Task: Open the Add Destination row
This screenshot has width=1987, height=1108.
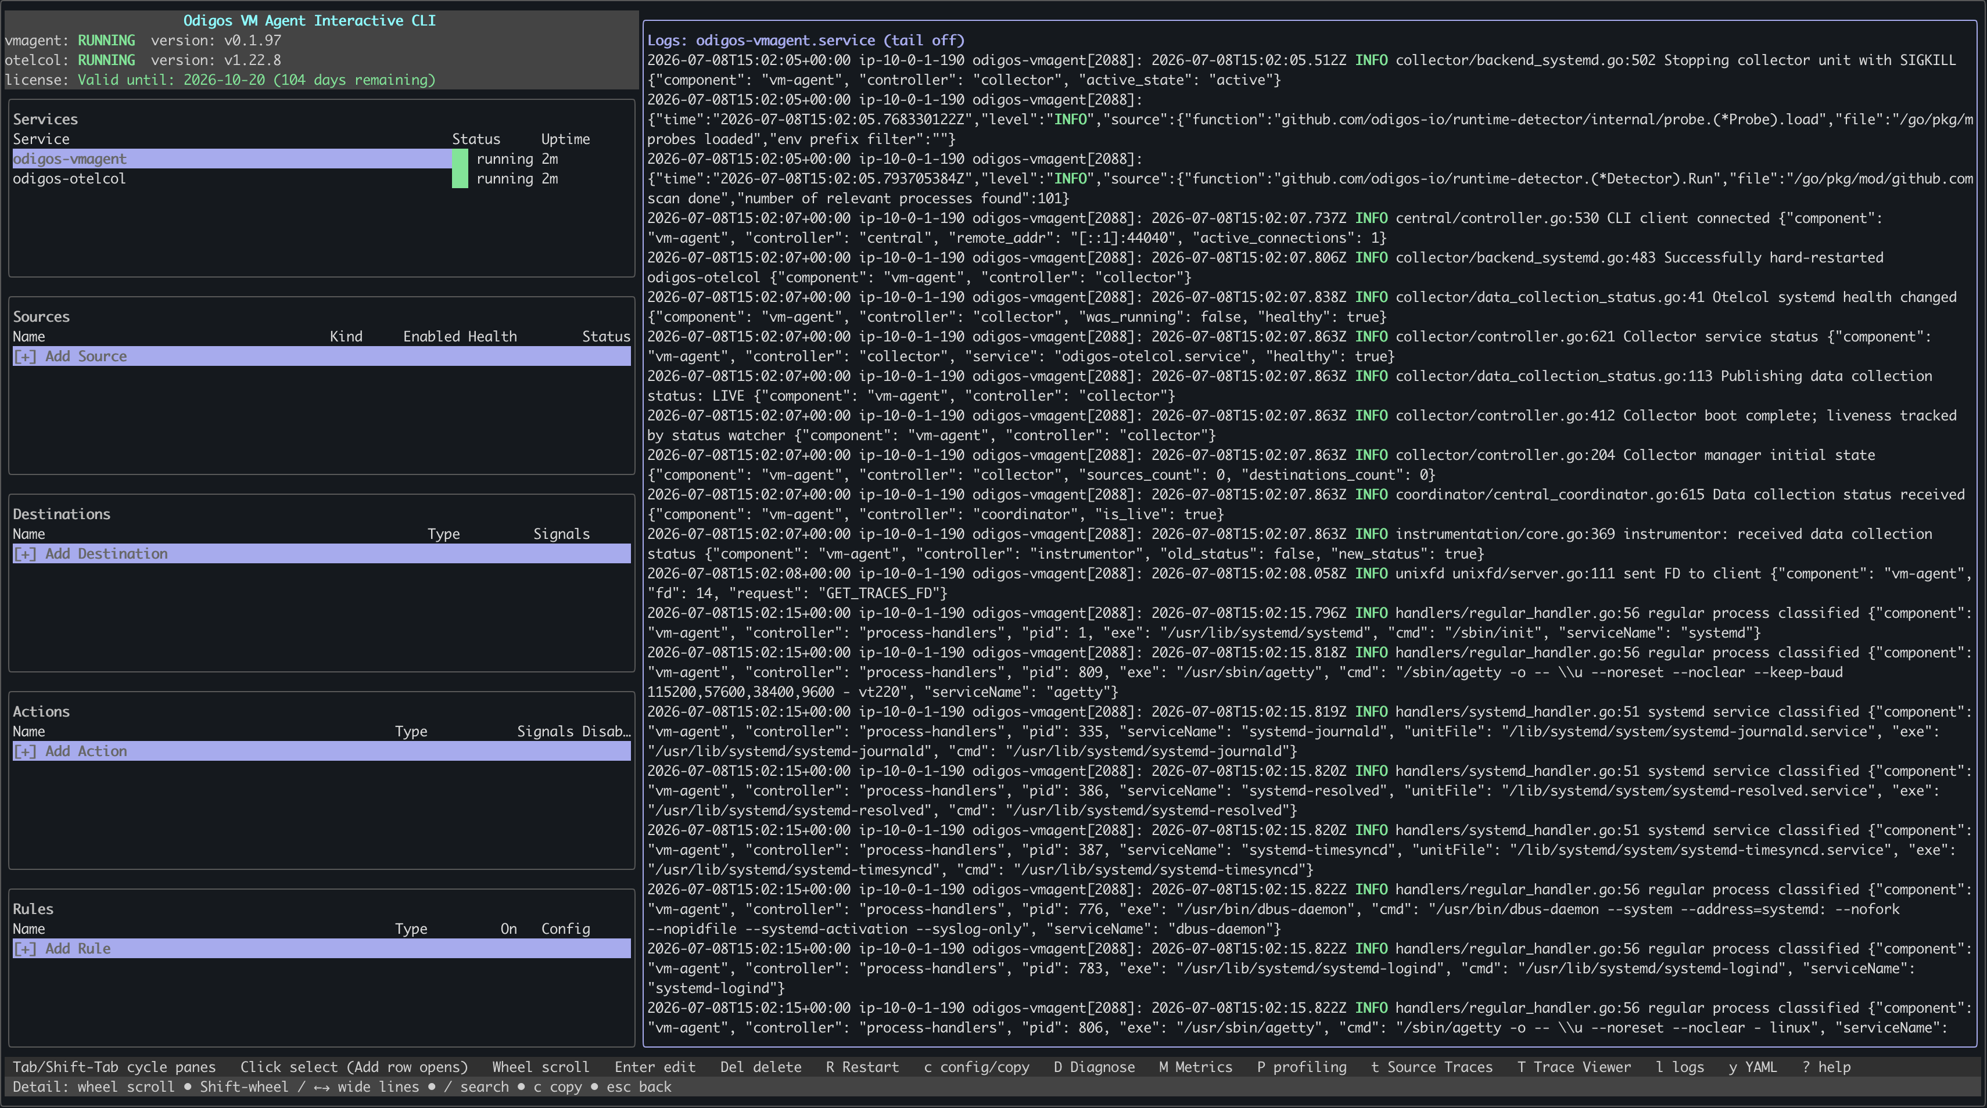Action: tap(322, 553)
